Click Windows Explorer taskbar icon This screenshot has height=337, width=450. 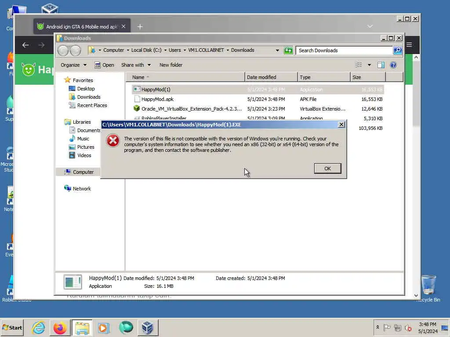tap(82, 327)
